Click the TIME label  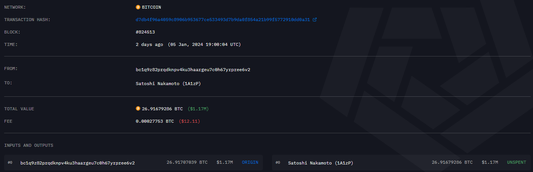pos(11,44)
